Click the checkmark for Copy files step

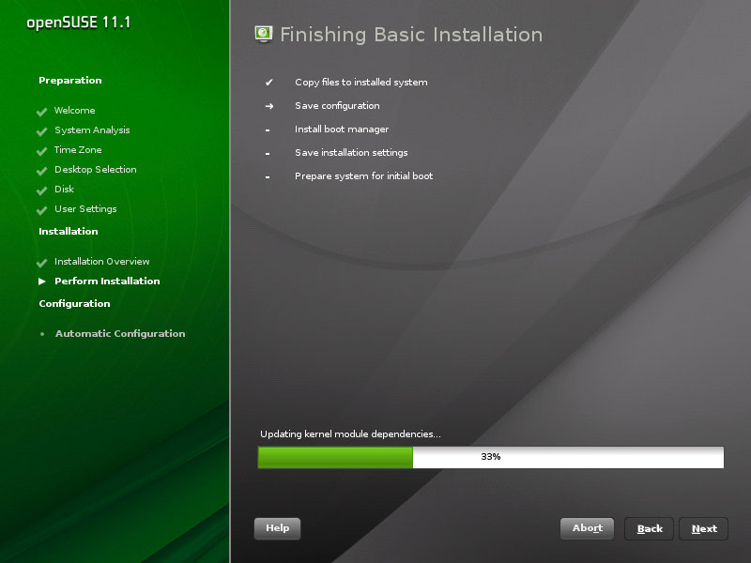(x=269, y=83)
